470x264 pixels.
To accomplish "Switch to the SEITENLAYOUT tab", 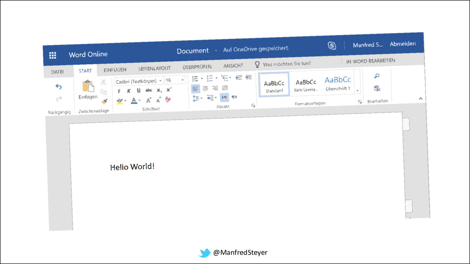I will coord(154,69).
